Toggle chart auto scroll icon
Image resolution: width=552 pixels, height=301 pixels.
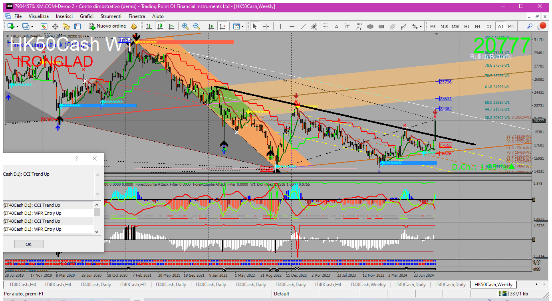coord(211,26)
